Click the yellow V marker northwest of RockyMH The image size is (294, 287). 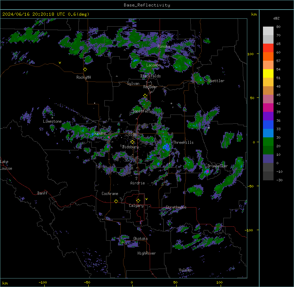pyautogui.click(x=60, y=63)
